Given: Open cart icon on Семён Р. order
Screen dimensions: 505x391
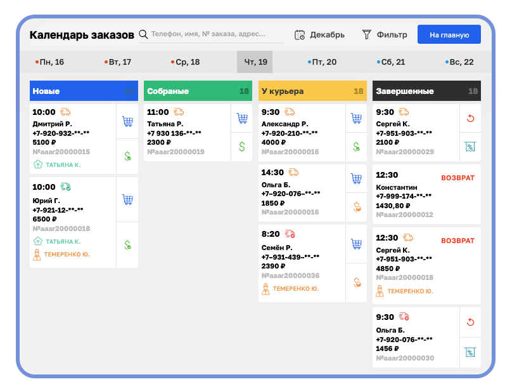Looking at the screenshot, I should [356, 244].
